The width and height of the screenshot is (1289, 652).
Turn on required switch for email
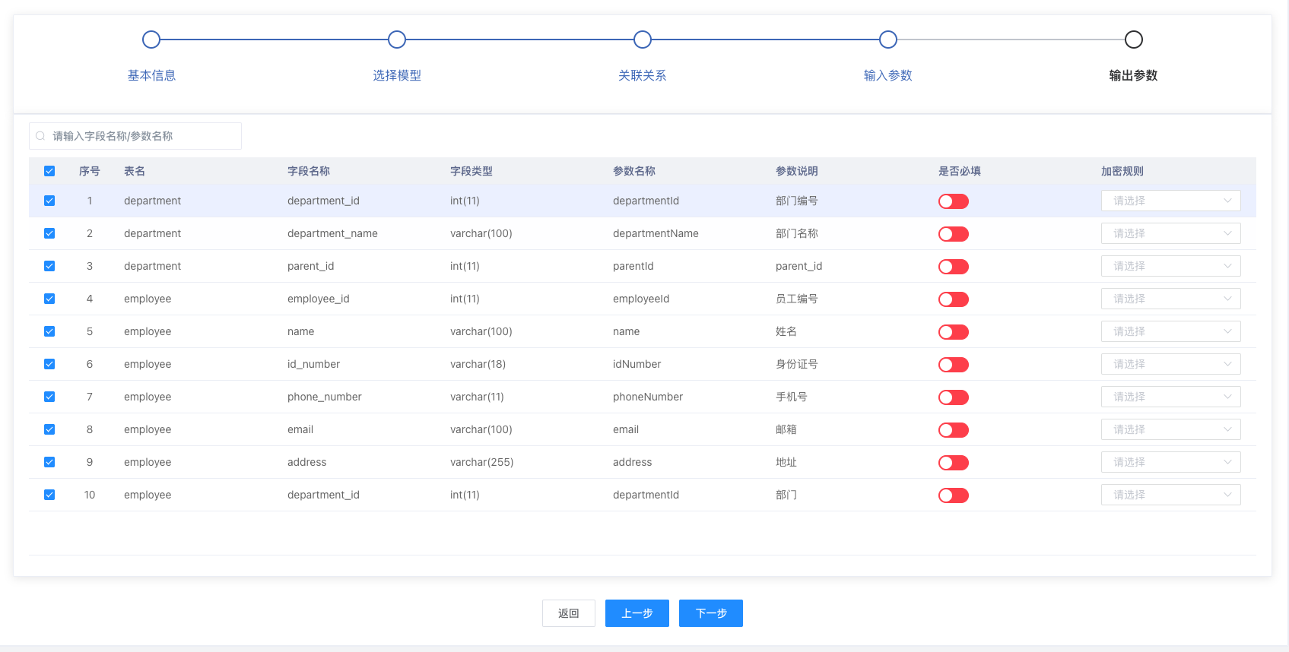coord(953,430)
